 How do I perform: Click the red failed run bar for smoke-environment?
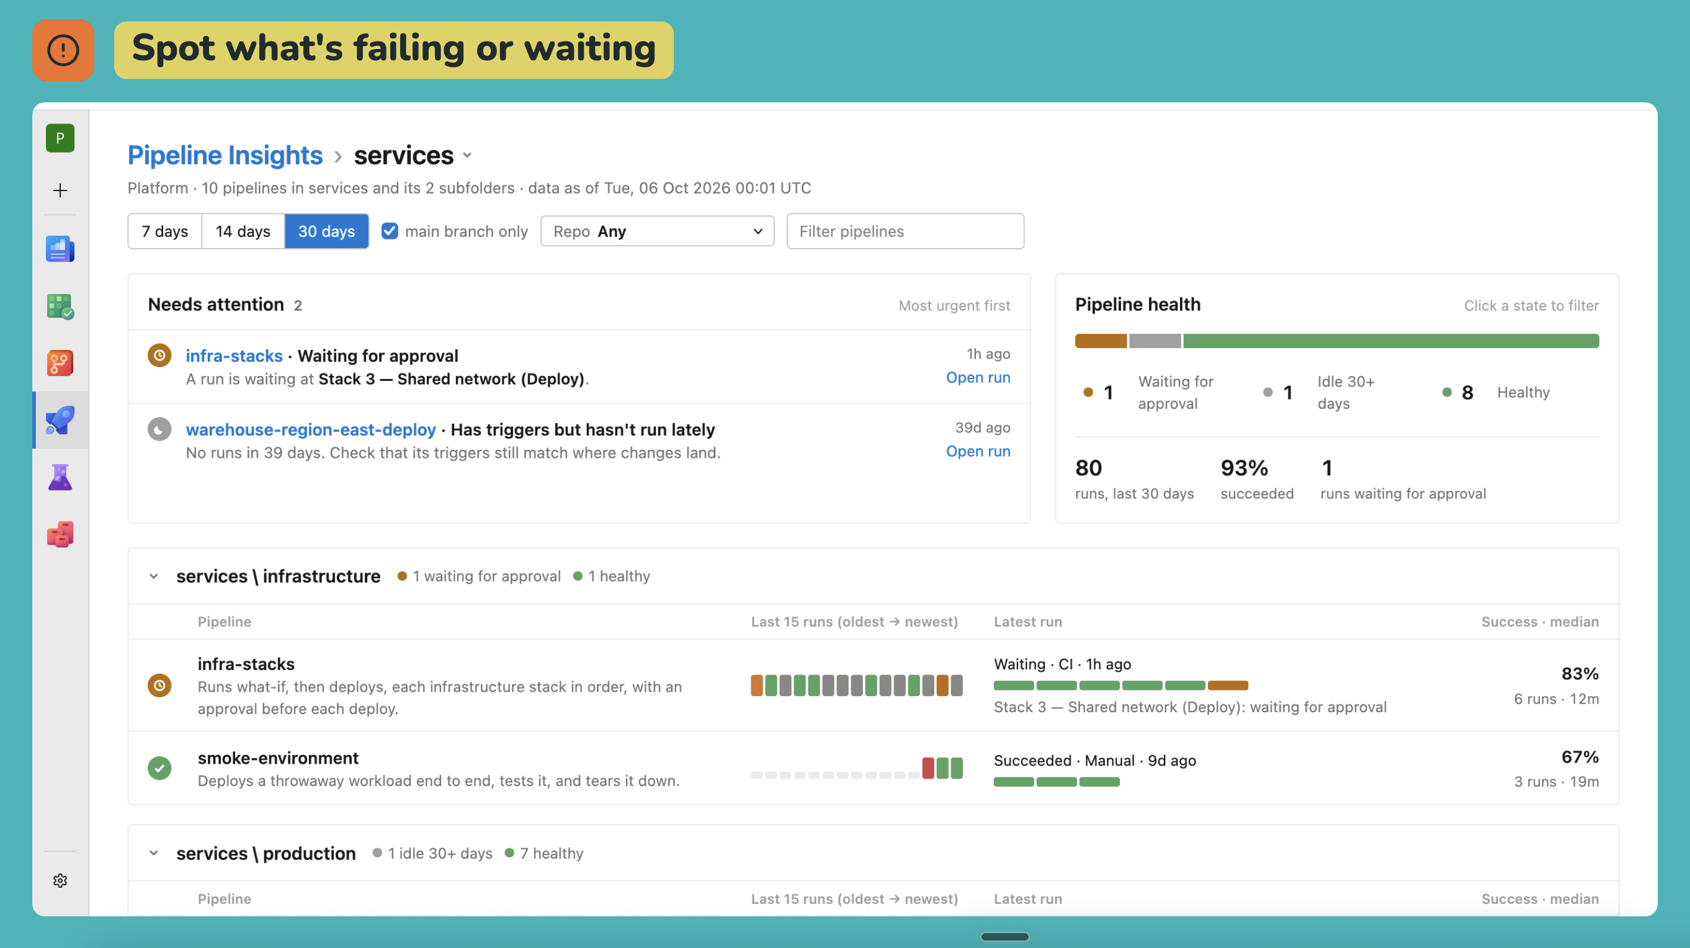[928, 767]
